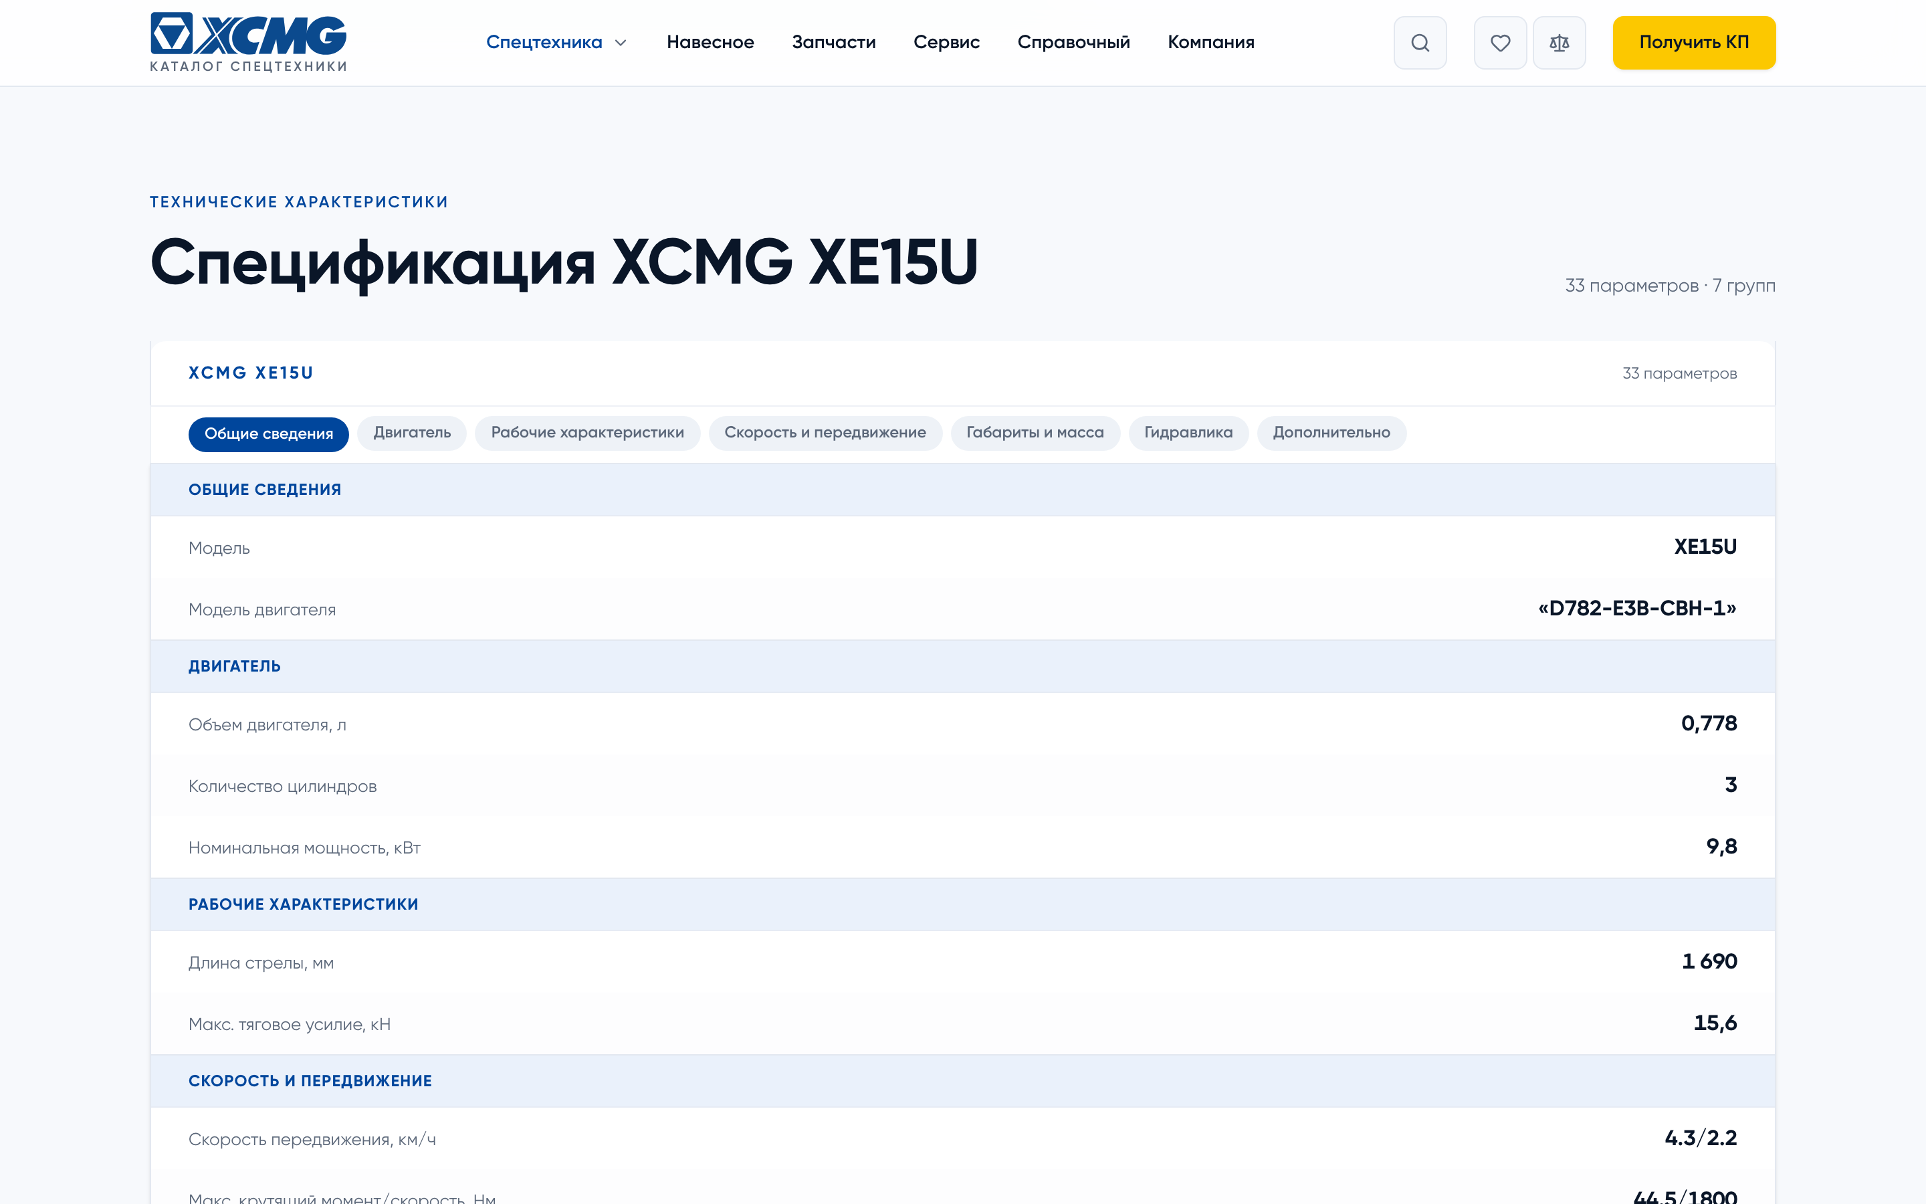Image resolution: width=1926 pixels, height=1204 pixels.
Task: Go to Навесное section
Action: (x=710, y=42)
